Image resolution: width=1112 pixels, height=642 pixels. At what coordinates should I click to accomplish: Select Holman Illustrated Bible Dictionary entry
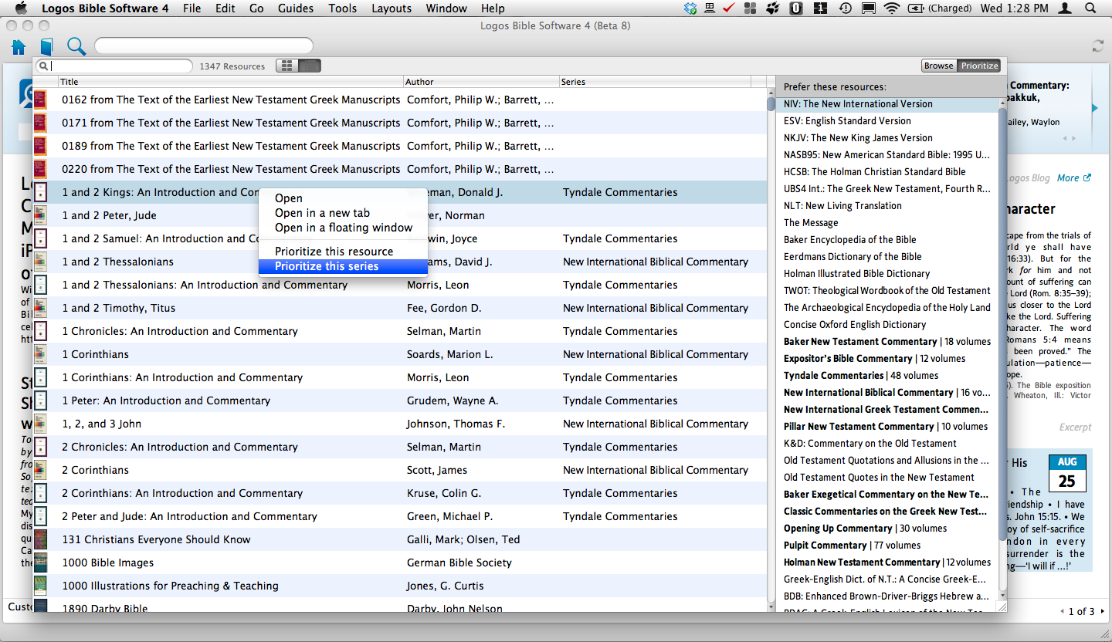[887, 274]
